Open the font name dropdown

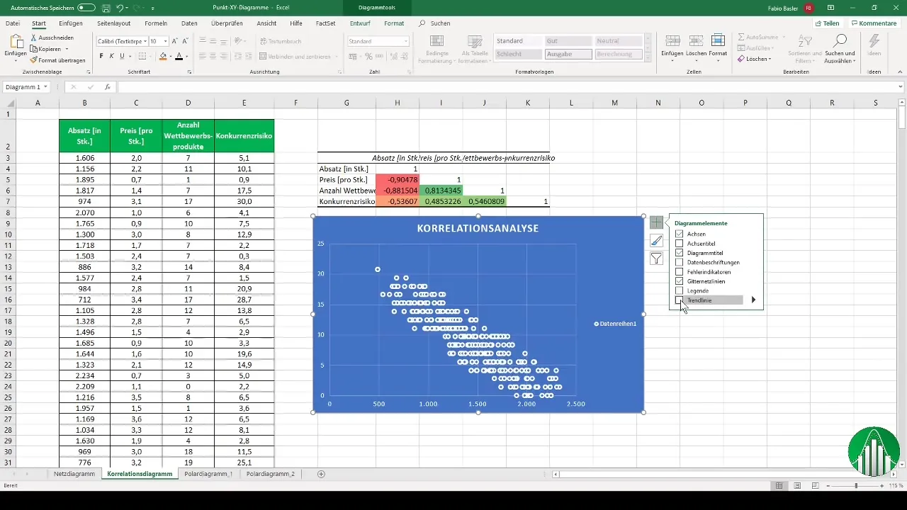[145, 41]
